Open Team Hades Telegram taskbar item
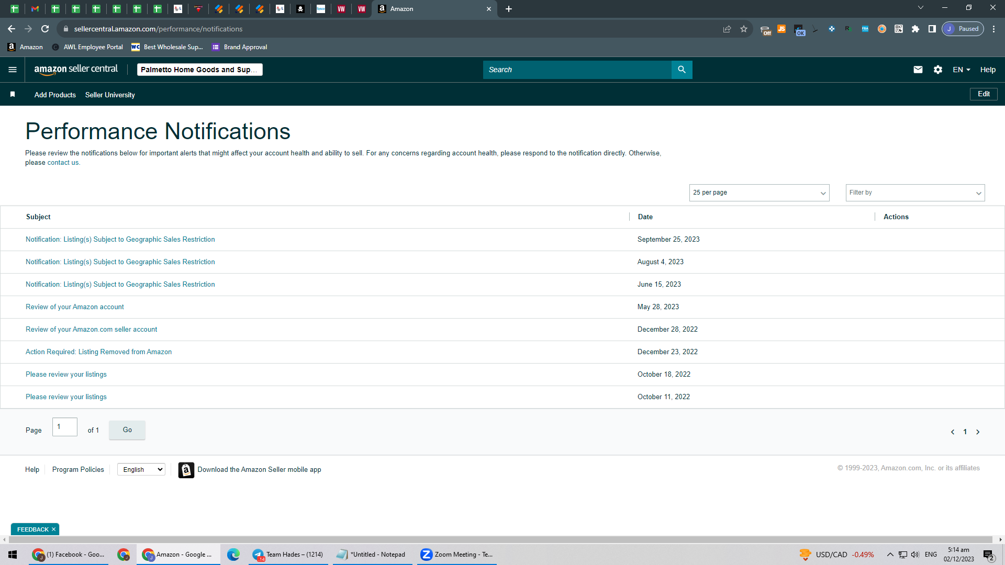 (288, 555)
